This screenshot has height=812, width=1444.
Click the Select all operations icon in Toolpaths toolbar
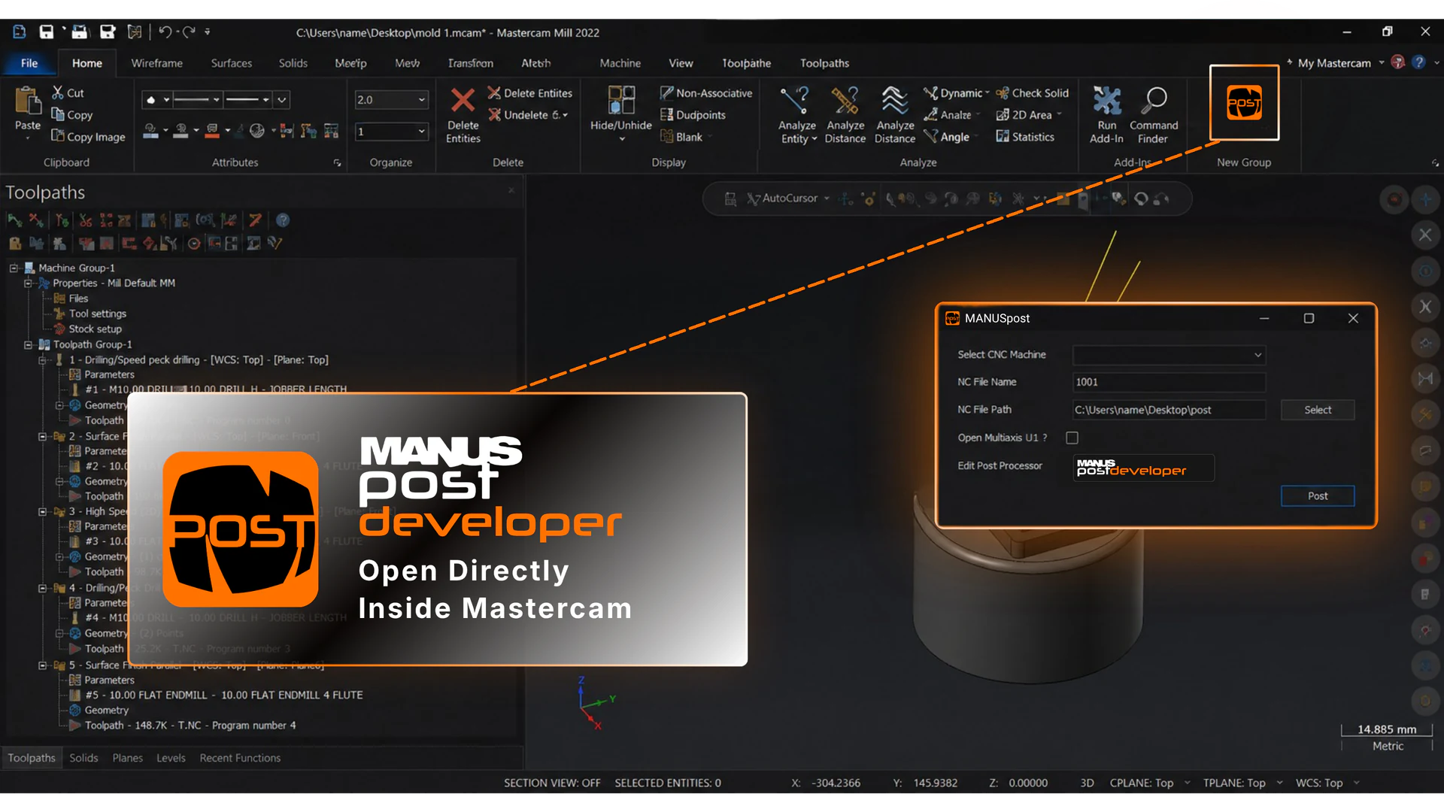(14, 220)
